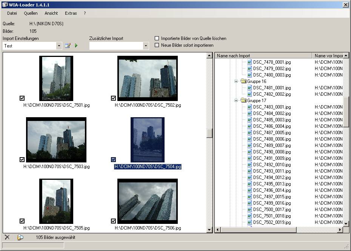The width and height of the screenshot is (351, 251).
Task: Open the Import Einstellungen dropdown
Action: point(59,46)
